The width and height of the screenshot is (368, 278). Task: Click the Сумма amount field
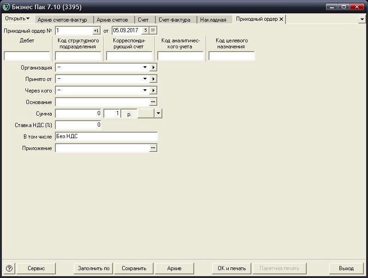[78, 113]
